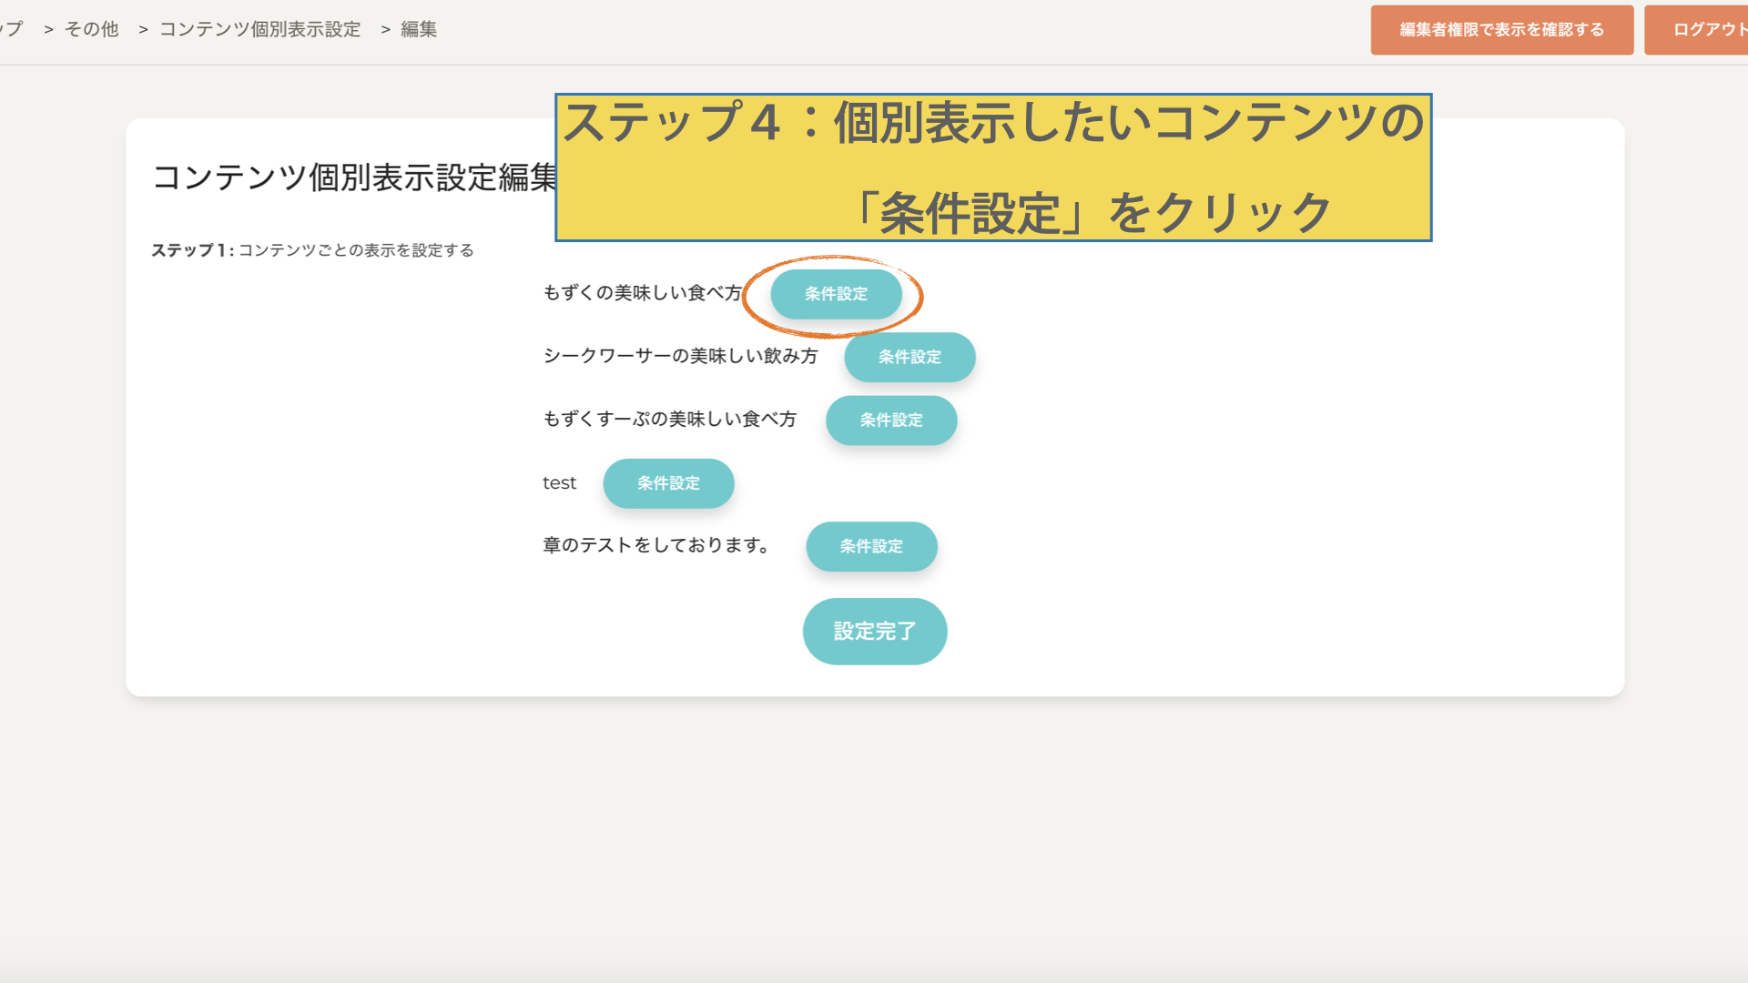The image size is (1748, 983).
Task: Click 条件設定 for 章のテストをしております。
Action: pyautogui.click(x=870, y=546)
